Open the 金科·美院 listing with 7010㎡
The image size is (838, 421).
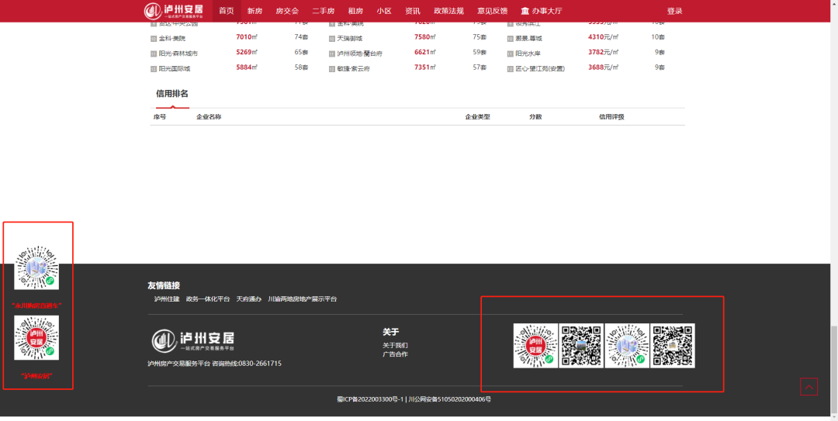click(172, 39)
